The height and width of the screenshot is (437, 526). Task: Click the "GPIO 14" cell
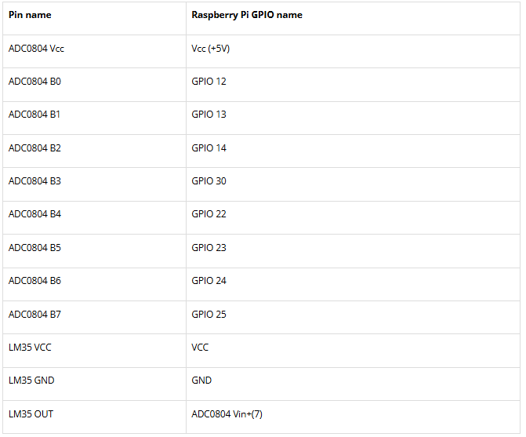click(209, 148)
